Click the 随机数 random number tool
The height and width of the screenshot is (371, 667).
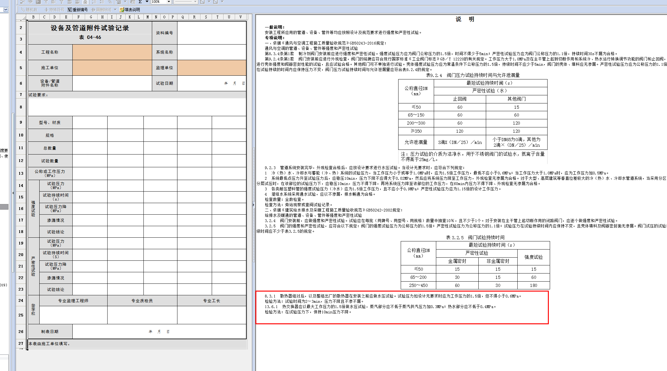click(29, 10)
